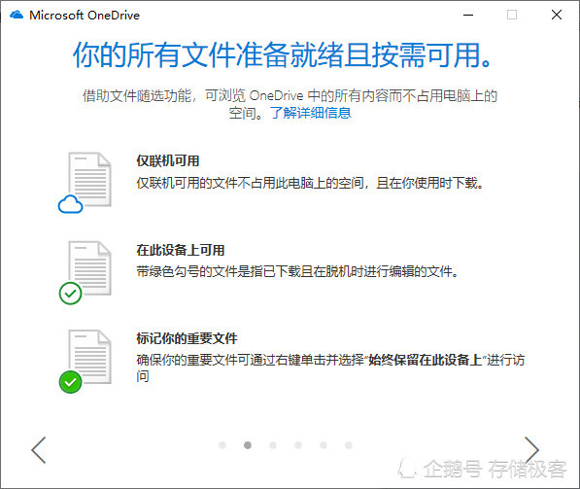
Task: Click the description 带绿色勾号的文件是指已下载
Action: tap(218, 271)
